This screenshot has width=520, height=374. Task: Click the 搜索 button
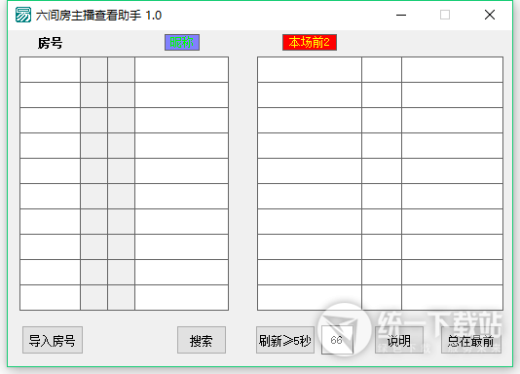click(202, 340)
